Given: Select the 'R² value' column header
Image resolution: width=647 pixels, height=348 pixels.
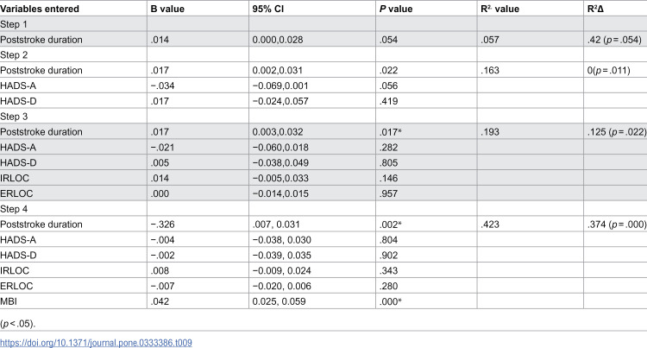Looking at the screenshot, I should (499, 9).
